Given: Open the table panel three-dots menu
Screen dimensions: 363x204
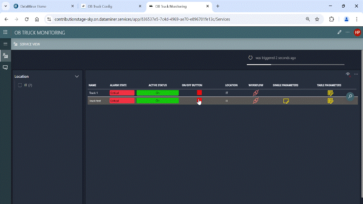Looking at the screenshot, I should [x=356, y=74].
